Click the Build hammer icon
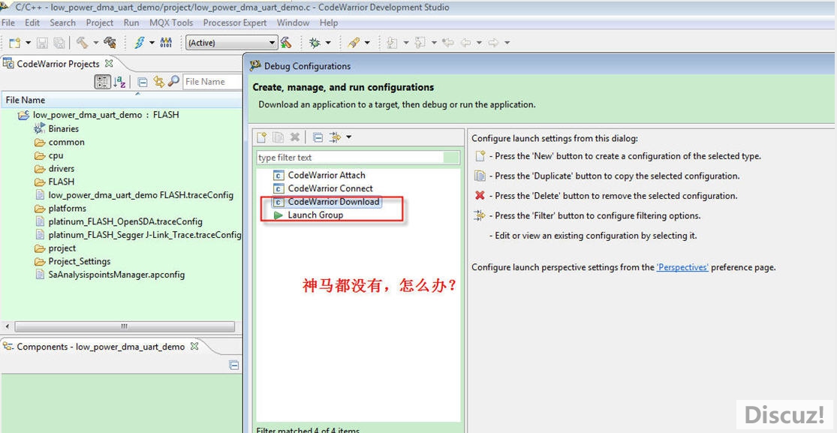837x433 pixels. point(83,43)
